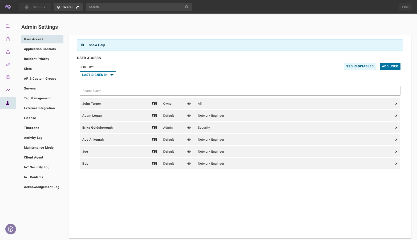
Task: Open Maintenance Mode settings
Action: (x=39, y=148)
